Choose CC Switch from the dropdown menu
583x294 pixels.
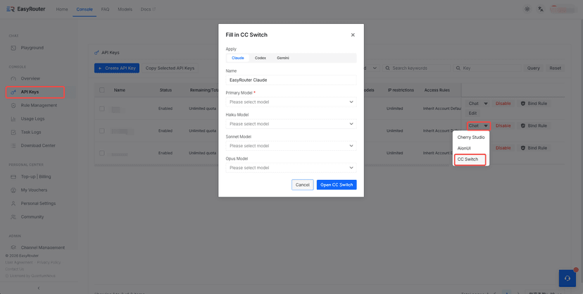pyautogui.click(x=470, y=159)
